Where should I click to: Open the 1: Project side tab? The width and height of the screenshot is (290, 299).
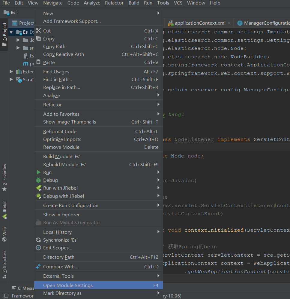[4, 34]
